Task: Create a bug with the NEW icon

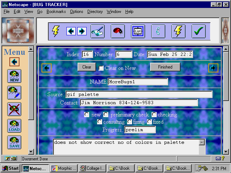Action: [14, 76]
